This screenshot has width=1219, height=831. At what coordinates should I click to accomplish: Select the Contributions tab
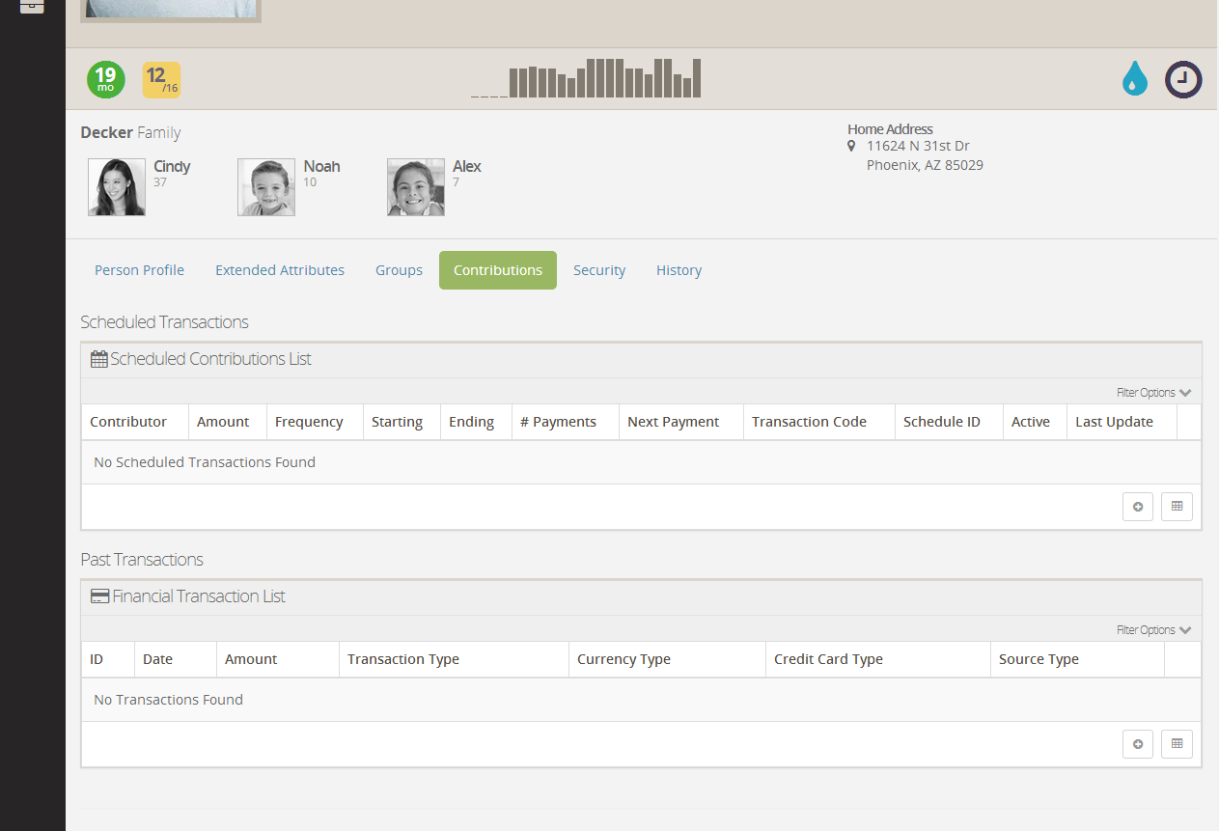[x=498, y=270]
